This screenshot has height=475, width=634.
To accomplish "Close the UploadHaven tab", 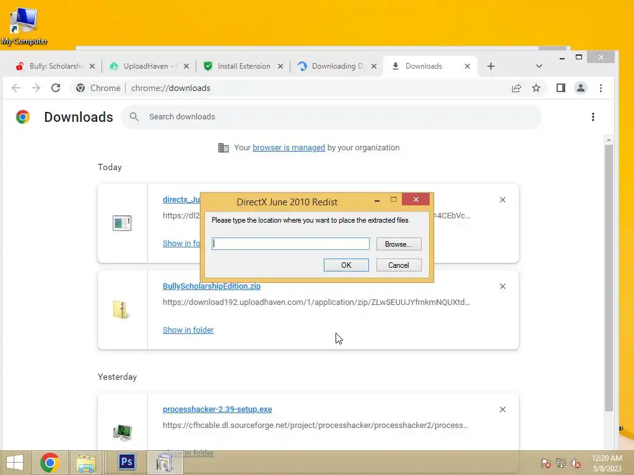I will 186,66.
